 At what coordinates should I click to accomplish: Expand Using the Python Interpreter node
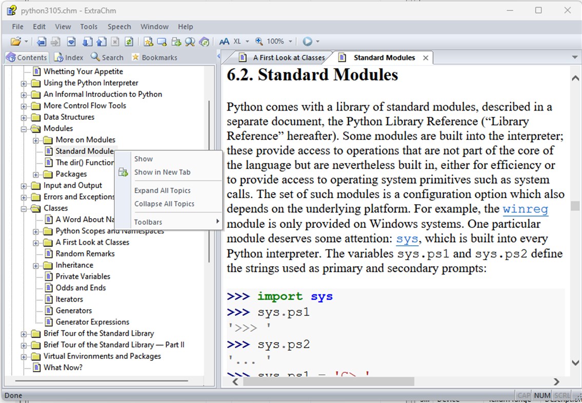point(24,83)
